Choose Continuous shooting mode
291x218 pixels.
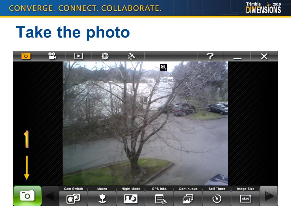coord(188,196)
